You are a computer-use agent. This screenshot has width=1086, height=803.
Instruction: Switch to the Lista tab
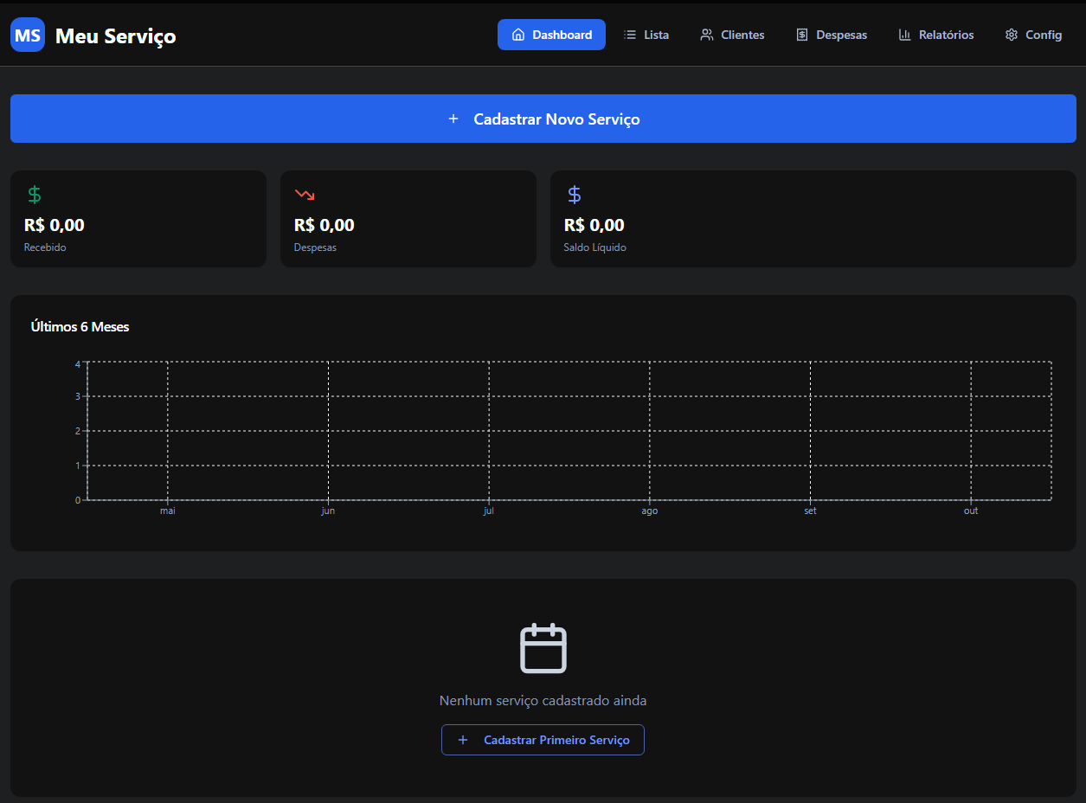pos(646,35)
